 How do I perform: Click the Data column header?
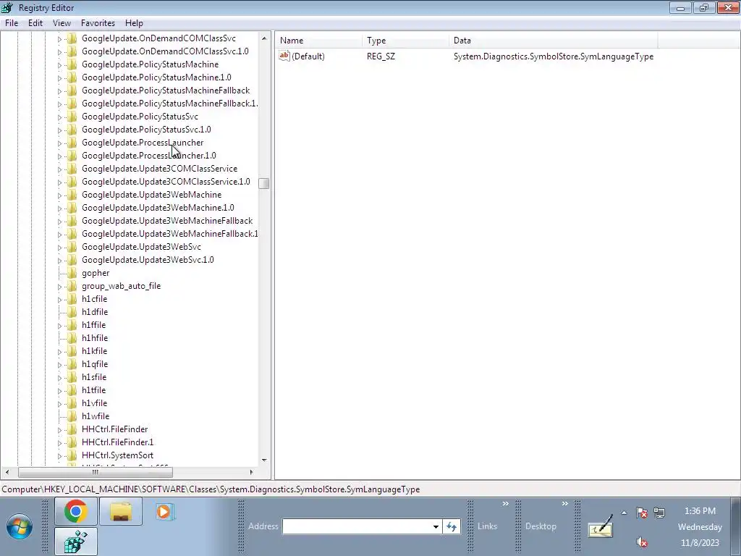pyautogui.click(x=554, y=41)
